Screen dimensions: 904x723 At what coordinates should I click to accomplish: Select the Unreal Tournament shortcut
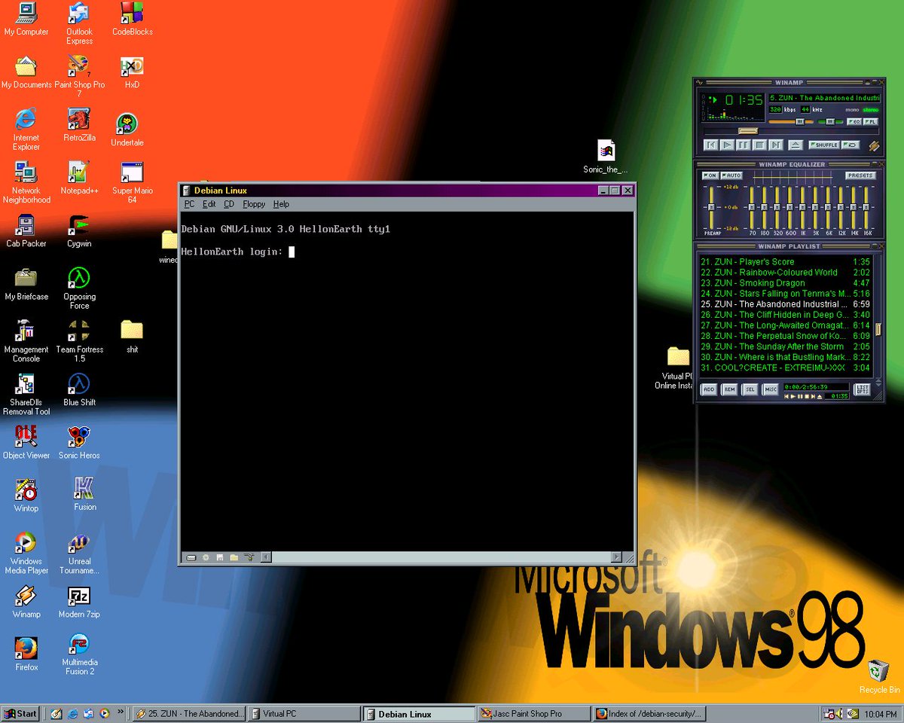click(79, 552)
